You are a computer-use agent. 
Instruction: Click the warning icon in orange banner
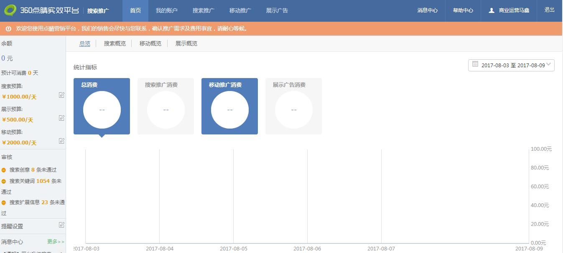click(x=8, y=29)
